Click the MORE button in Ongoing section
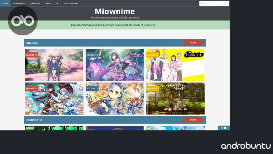The image size is (273, 154). [193, 42]
